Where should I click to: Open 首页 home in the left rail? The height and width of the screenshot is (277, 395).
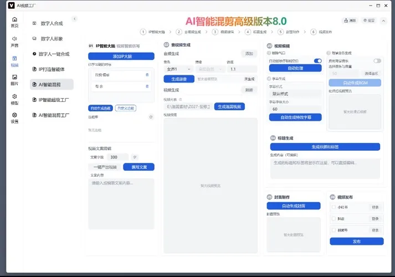(x=14, y=22)
